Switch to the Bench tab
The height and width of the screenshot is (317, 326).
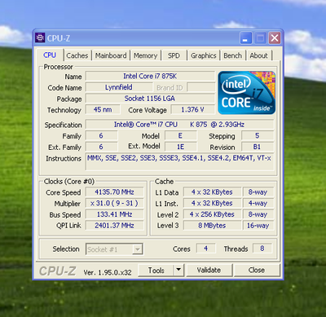tap(233, 55)
